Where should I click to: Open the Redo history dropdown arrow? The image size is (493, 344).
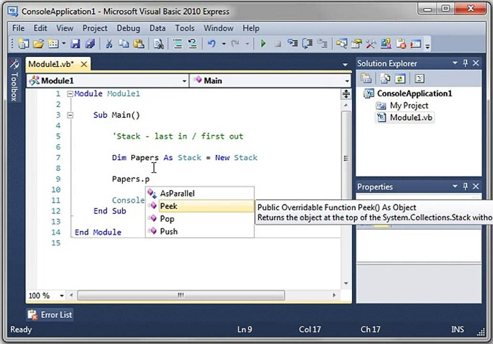click(247, 44)
